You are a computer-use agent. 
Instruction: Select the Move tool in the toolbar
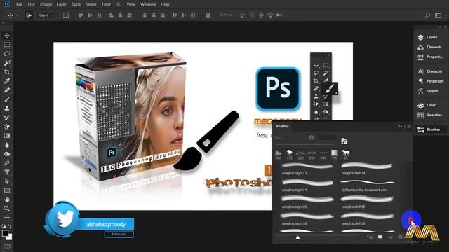coord(7,36)
